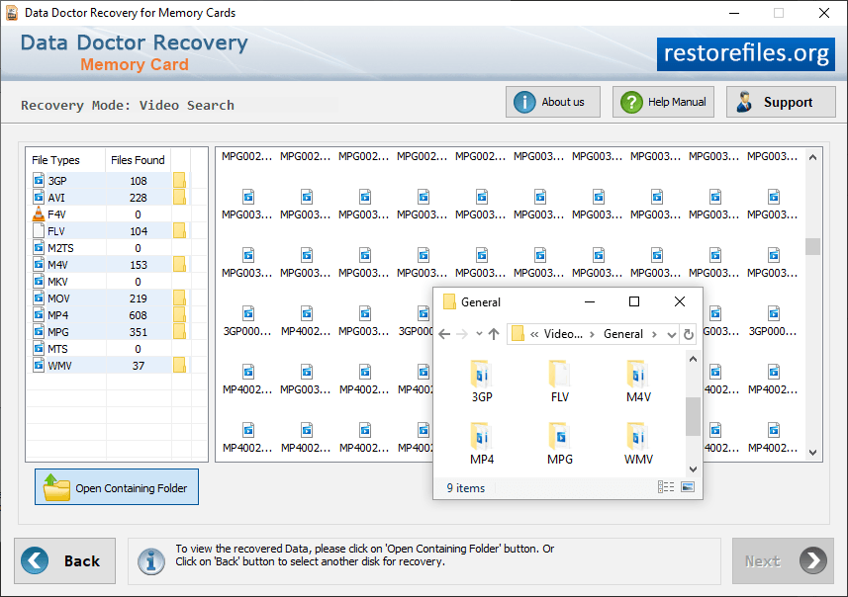Screen dimensions: 848x597
Task: Click the Video... segment in address bar
Action: (563, 334)
